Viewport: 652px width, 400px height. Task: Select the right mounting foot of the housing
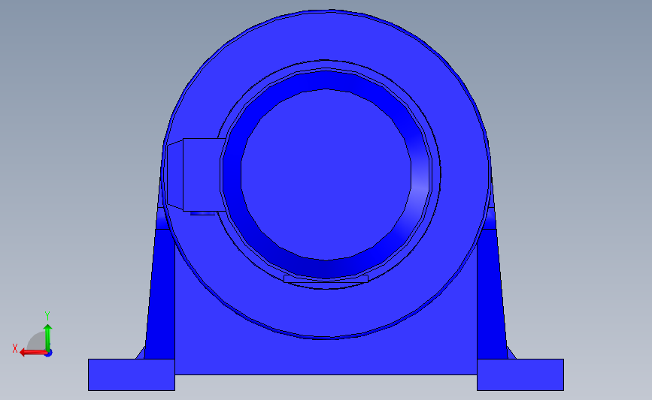click(520, 374)
